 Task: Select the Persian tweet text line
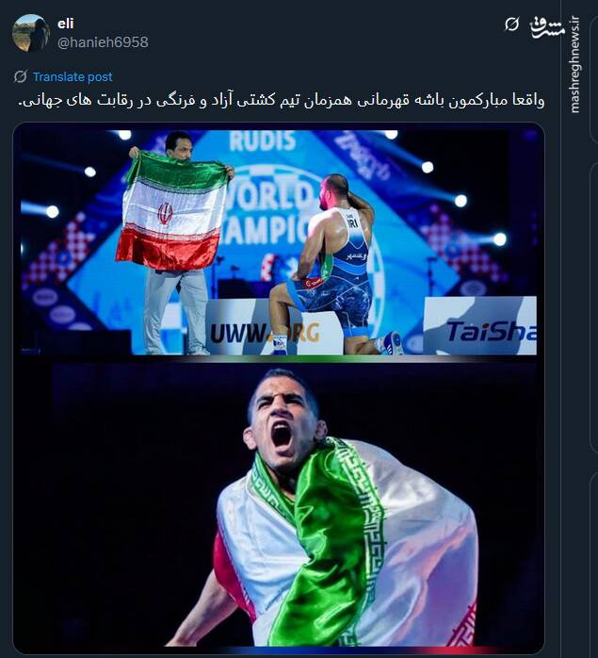[x=282, y=101]
